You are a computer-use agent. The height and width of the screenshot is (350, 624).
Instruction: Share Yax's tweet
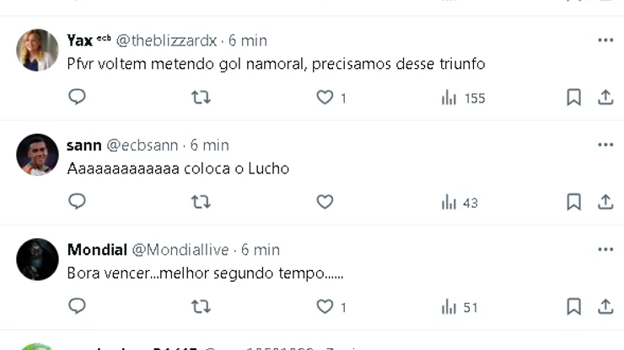click(605, 98)
